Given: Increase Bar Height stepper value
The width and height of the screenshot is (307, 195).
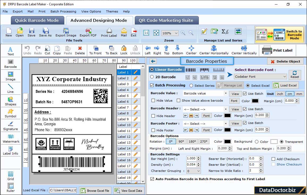Looking at the screenshot, I should (199, 157).
